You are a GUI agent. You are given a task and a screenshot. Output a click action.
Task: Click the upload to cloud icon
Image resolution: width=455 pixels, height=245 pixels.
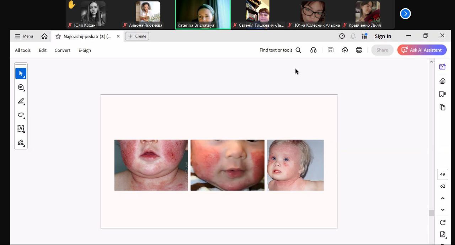click(x=345, y=50)
